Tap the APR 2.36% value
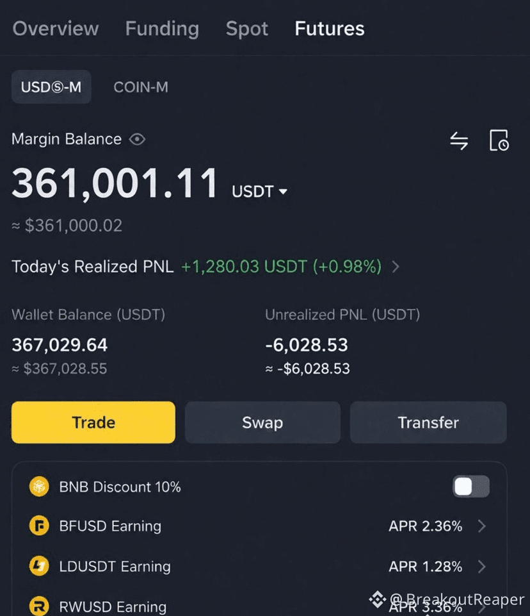The width and height of the screenshot is (530, 616). [x=425, y=526]
